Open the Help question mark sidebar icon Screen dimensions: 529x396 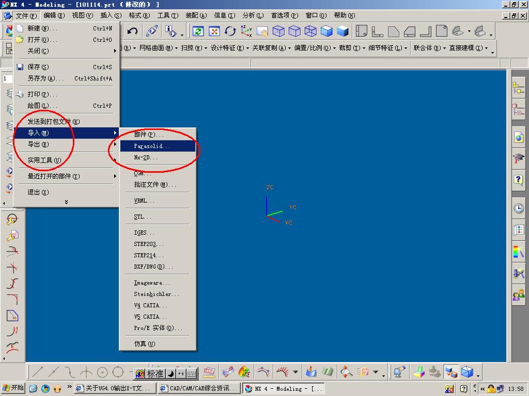[519, 180]
